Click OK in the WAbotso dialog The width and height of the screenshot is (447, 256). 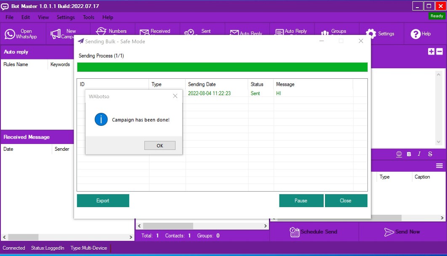(160, 145)
